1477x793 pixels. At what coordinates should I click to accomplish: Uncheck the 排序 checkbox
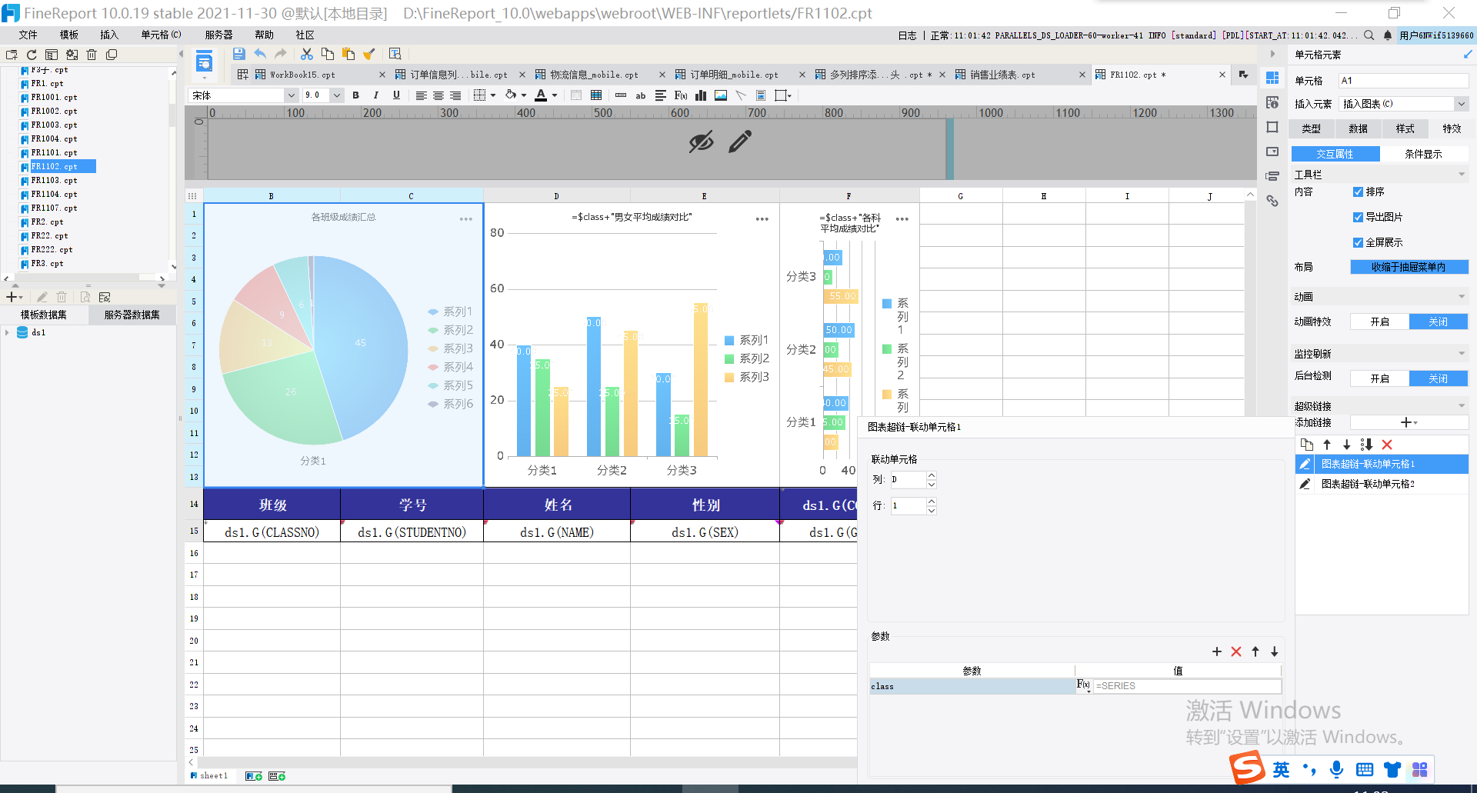point(1358,192)
